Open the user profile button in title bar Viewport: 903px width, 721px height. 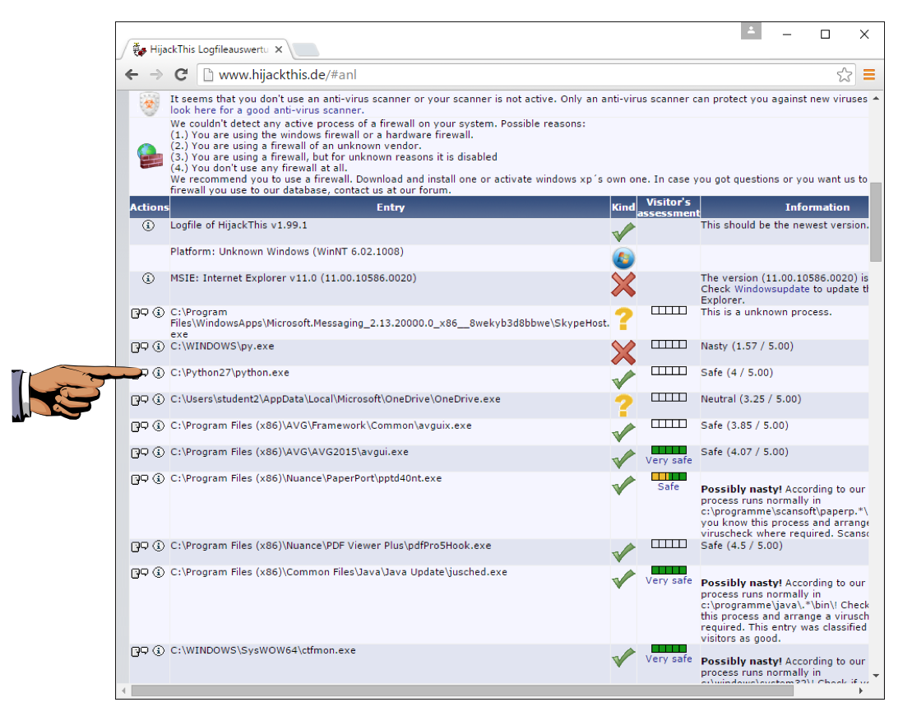(751, 31)
